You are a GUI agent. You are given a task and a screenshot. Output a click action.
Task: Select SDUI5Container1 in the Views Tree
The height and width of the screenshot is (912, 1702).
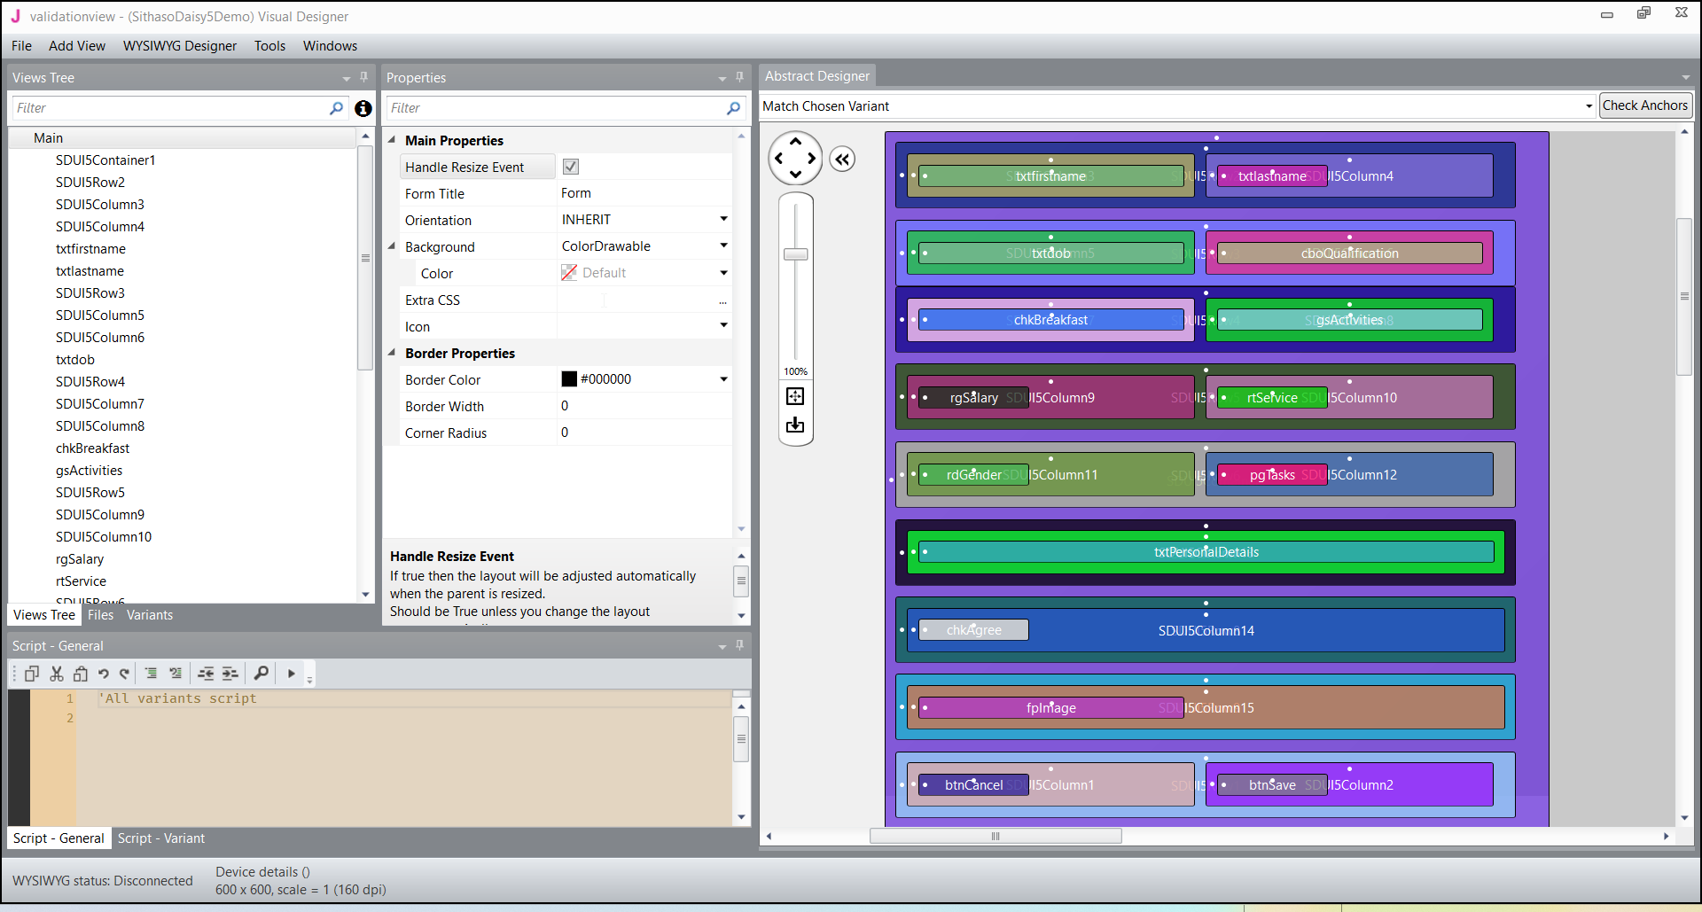(105, 160)
